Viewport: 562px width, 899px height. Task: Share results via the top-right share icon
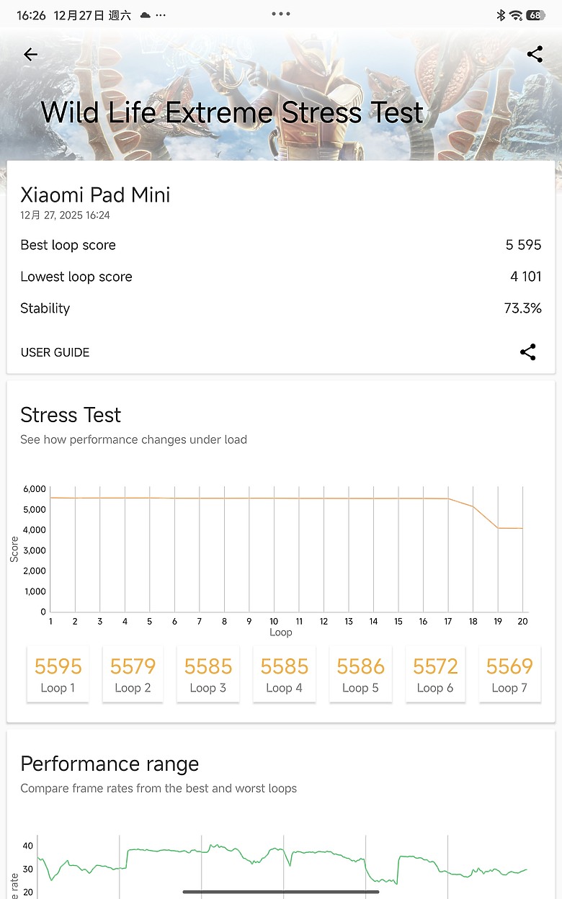(x=535, y=54)
